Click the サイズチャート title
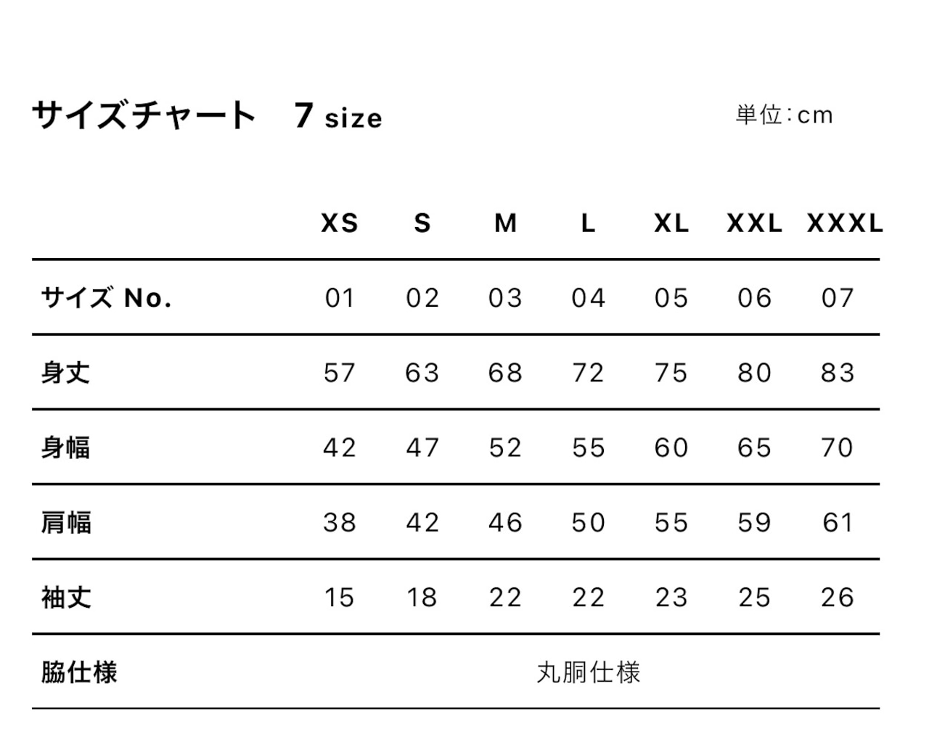The image size is (929, 731). pos(144,115)
